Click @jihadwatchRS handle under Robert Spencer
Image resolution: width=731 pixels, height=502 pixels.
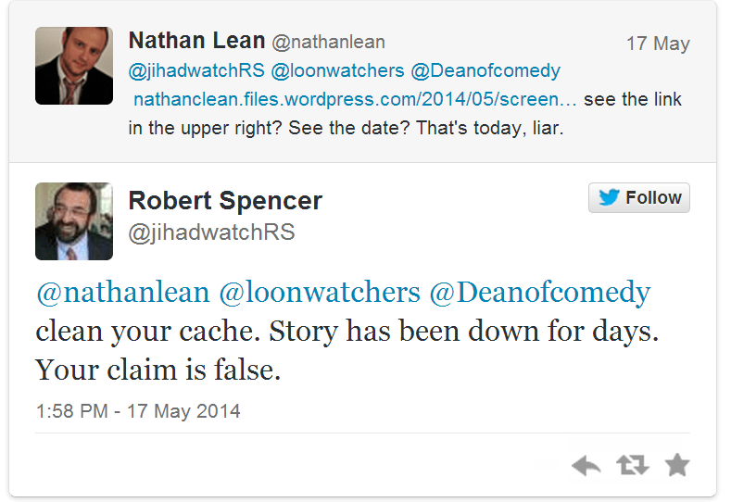pos(211,232)
